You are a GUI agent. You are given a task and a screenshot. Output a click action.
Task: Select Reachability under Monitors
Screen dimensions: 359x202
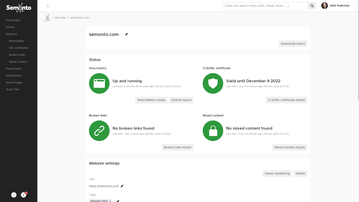17,41
